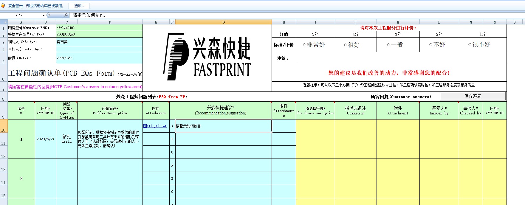Click the 选项... button in the security bar

coord(79,6)
